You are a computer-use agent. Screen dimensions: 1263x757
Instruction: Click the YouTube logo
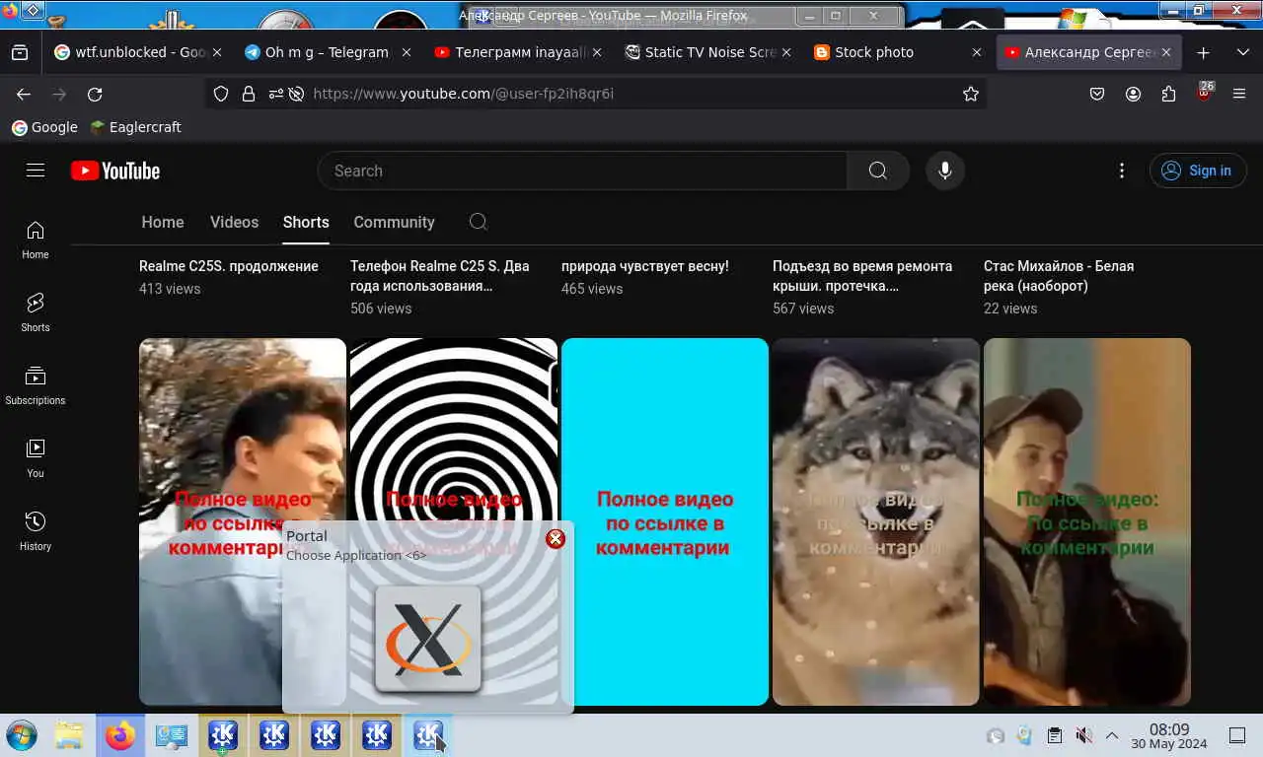click(115, 171)
